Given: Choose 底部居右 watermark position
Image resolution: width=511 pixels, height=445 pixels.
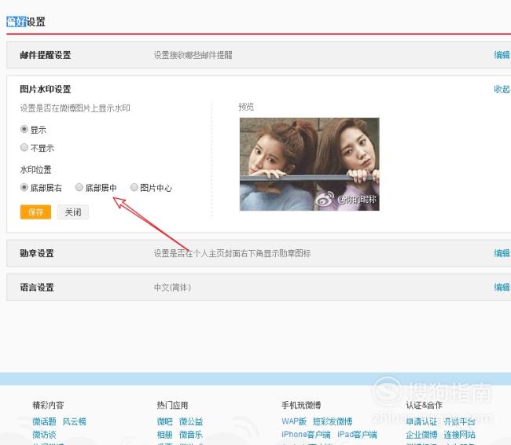Looking at the screenshot, I should point(24,187).
